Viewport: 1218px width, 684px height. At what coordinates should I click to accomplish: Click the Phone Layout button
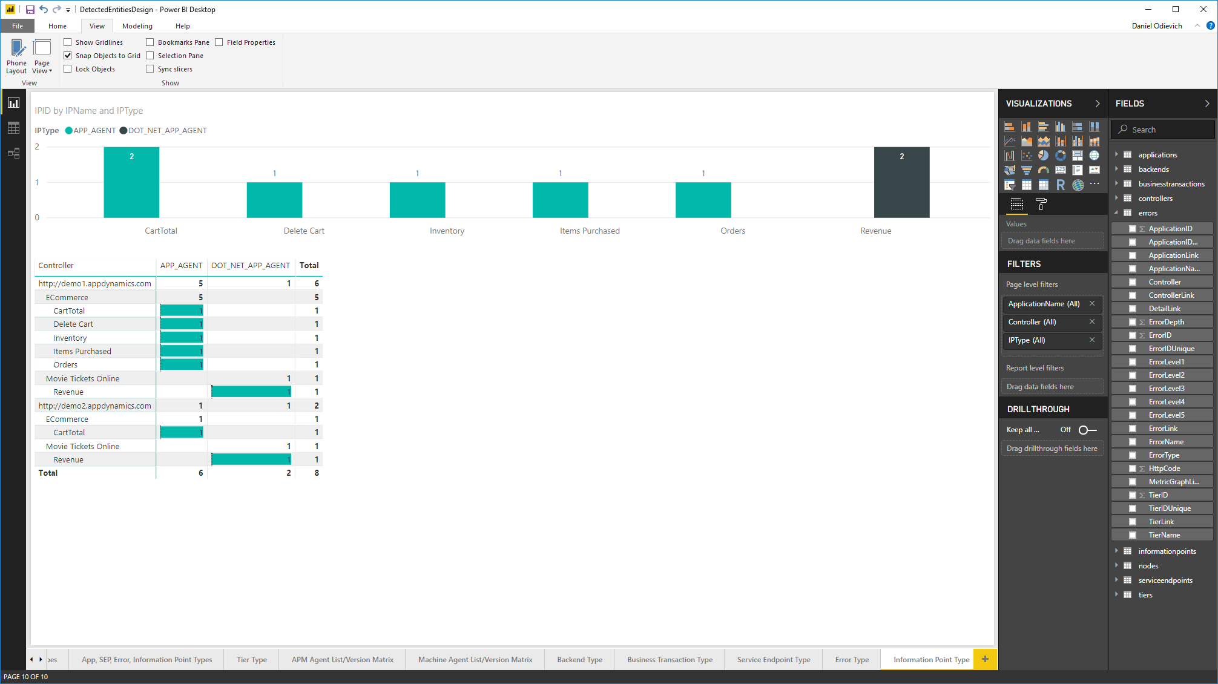(16, 56)
